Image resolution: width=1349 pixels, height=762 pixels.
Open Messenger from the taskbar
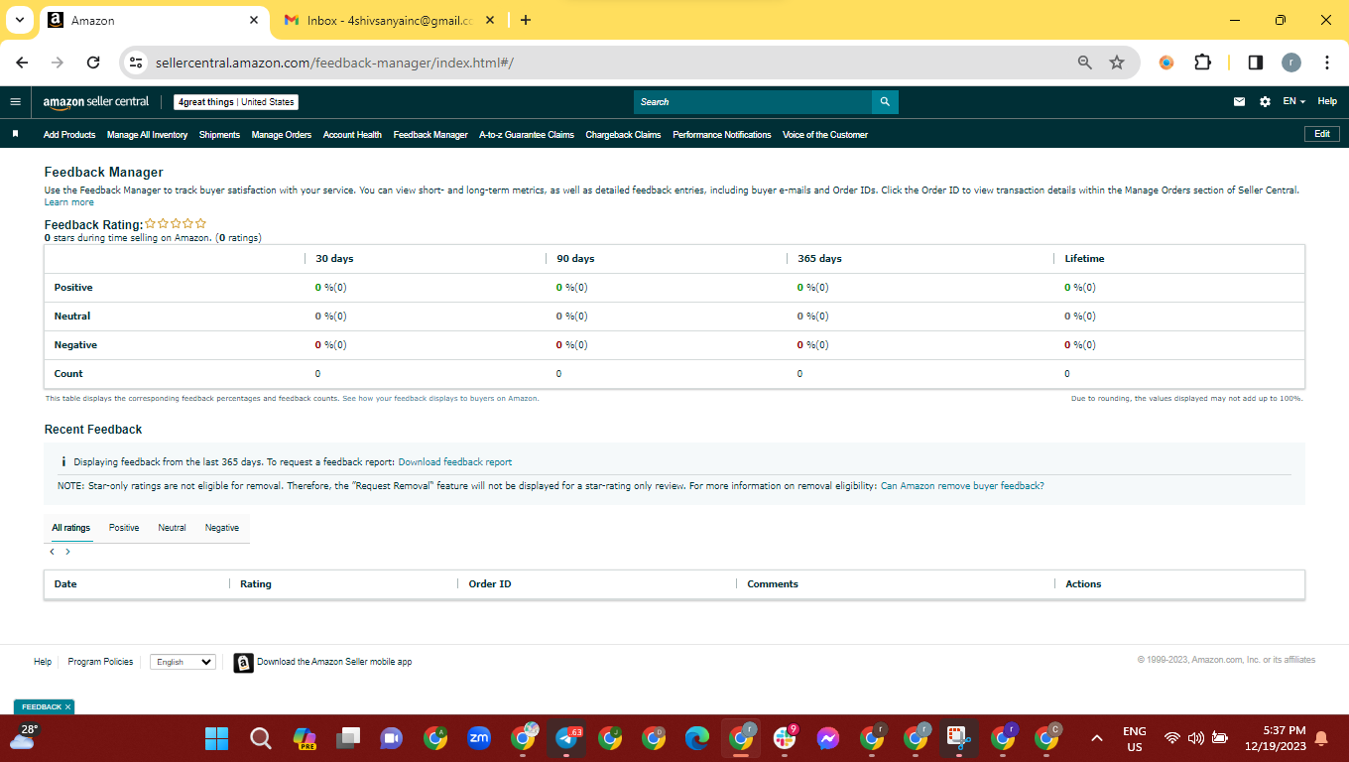828,738
